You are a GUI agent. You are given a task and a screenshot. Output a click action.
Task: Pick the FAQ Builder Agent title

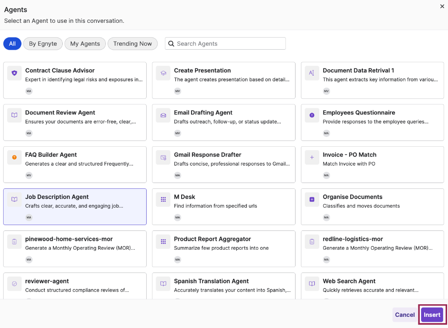tap(51, 154)
